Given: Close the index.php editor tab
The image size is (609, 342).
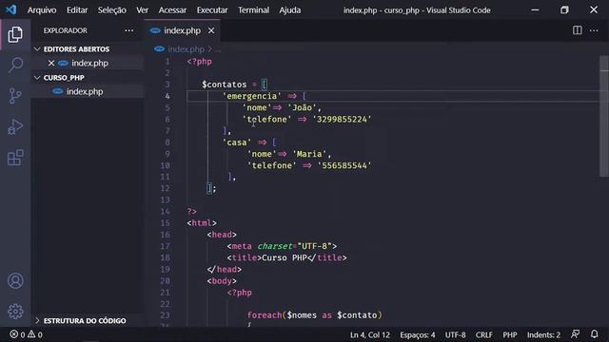Looking at the screenshot, I should pyautogui.click(x=211, y=30).
